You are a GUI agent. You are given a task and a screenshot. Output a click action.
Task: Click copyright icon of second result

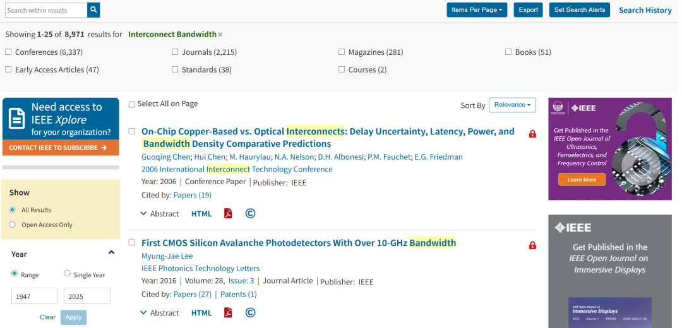click(x=251, y=312)
